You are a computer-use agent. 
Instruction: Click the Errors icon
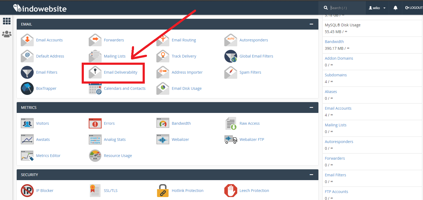click(x=95, y=123)
